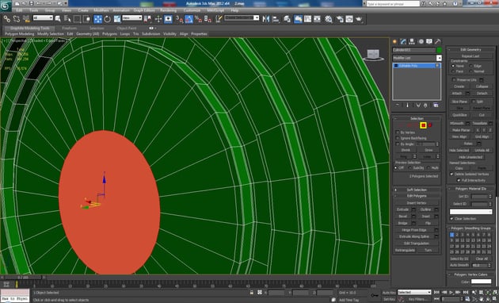Click the Select and Manipulate icon
499x303 pixels.
tap(158, 19)
